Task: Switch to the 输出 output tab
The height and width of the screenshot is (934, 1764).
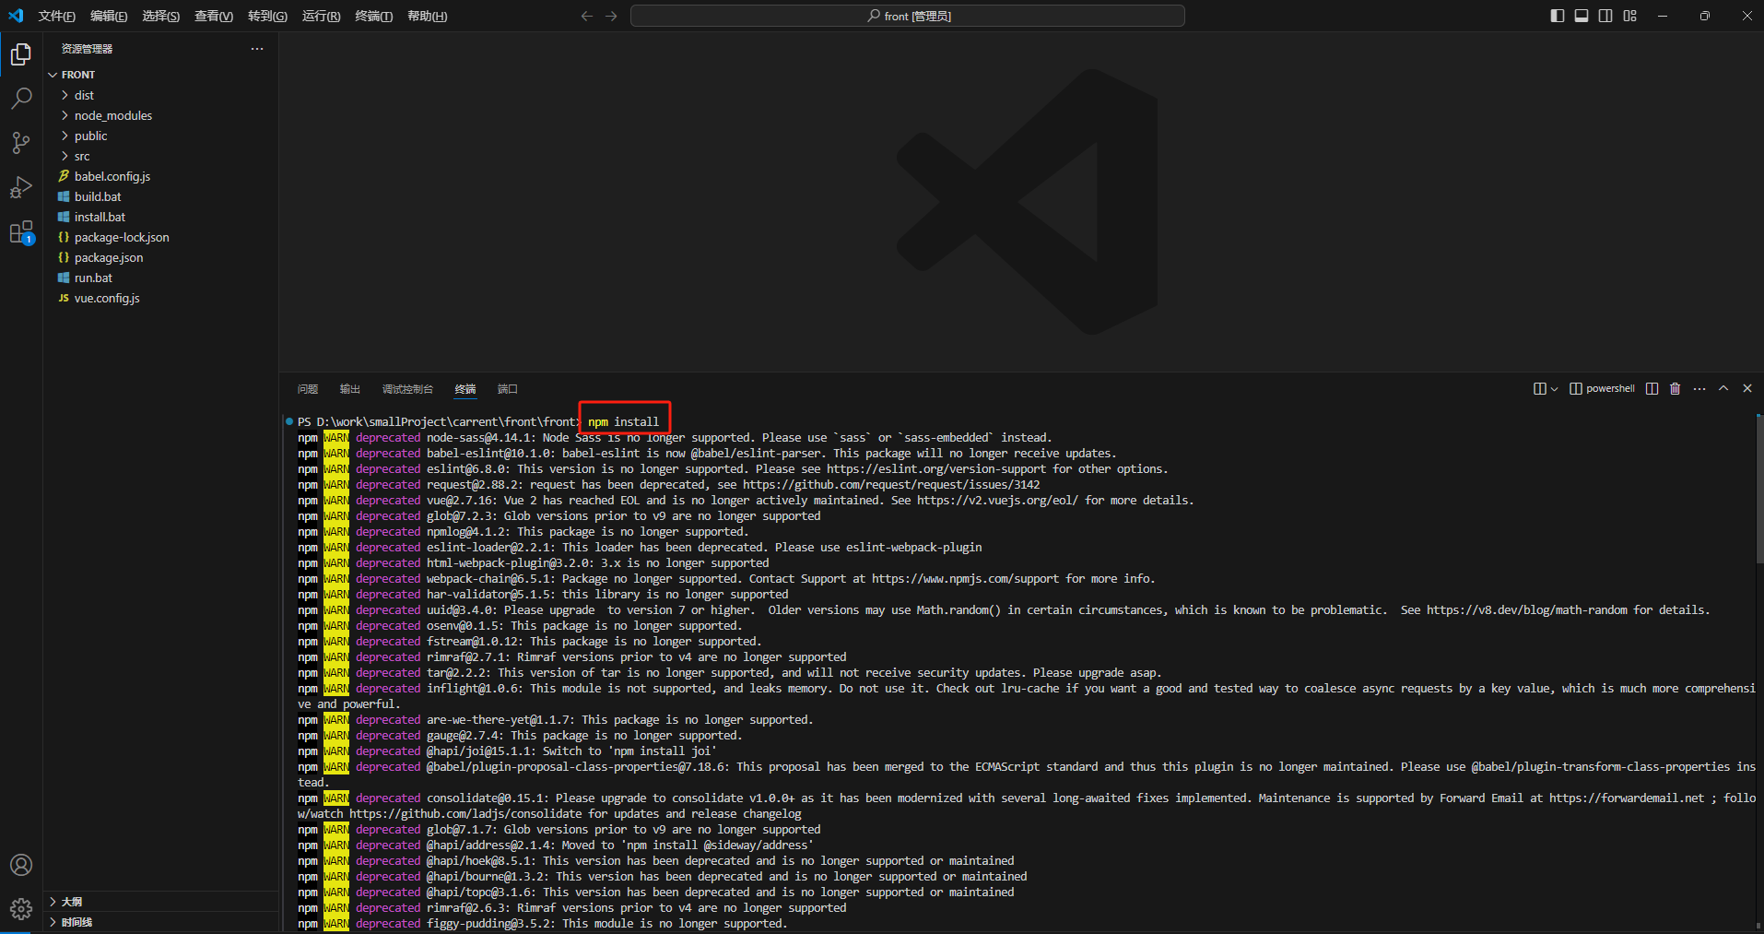Action: click(x=350, y=389)
